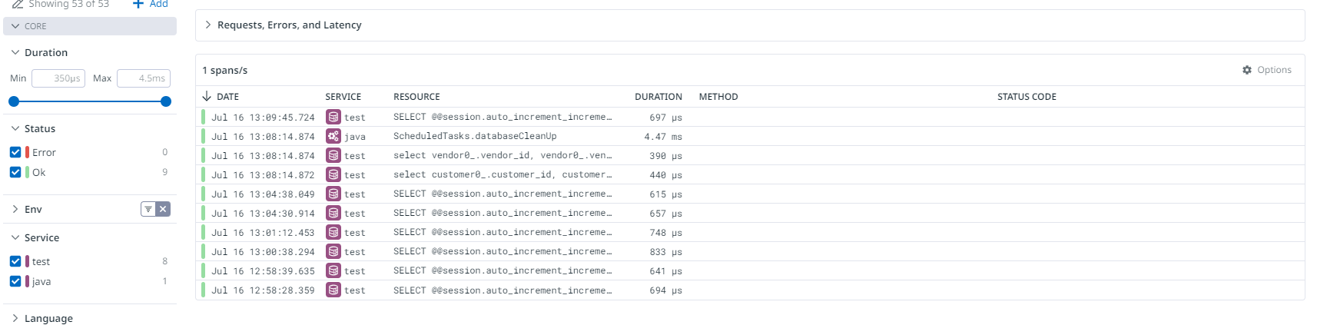This screenshot has height=325, width=1317.
Task: Click the Ok status label
Action: click(38, 172)
